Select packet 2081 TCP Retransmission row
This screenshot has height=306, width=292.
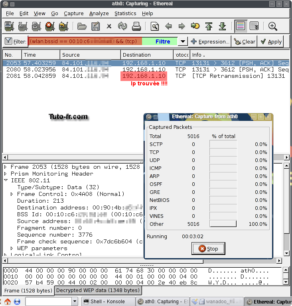tap(146, 76)
